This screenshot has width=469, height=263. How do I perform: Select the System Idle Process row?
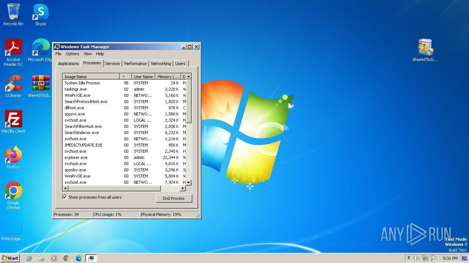pyautogui.click(x=124, y=83)
